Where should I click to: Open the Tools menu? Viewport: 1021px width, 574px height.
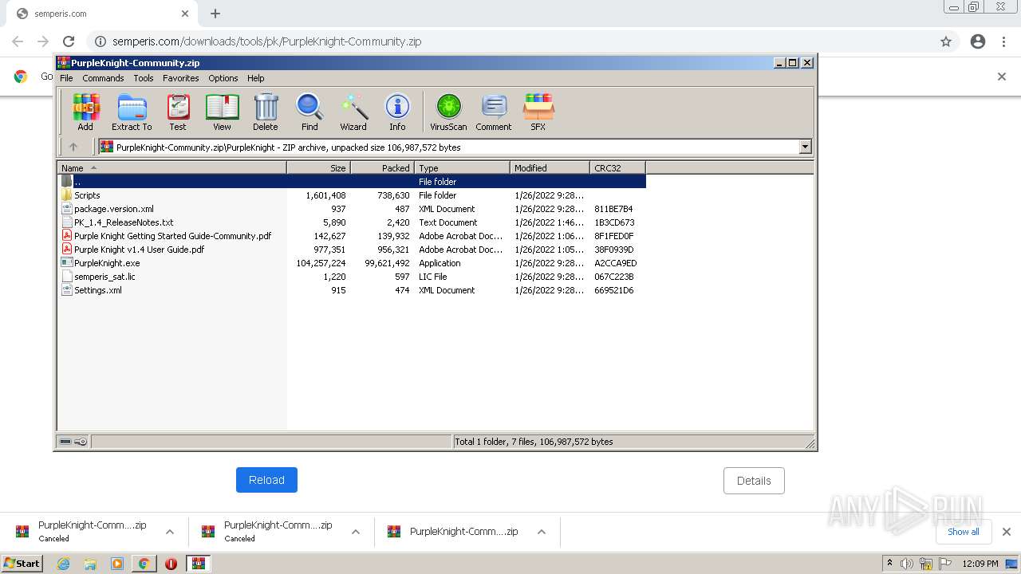click(x=144, y=78)
